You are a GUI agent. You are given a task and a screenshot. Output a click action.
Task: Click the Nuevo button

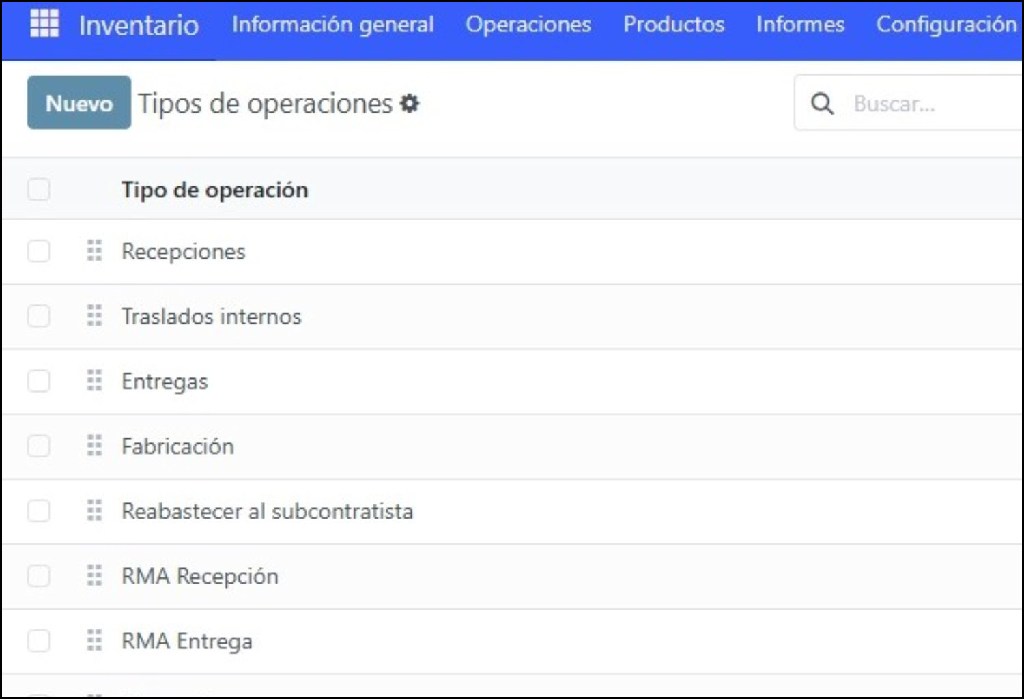click(79, 103)
